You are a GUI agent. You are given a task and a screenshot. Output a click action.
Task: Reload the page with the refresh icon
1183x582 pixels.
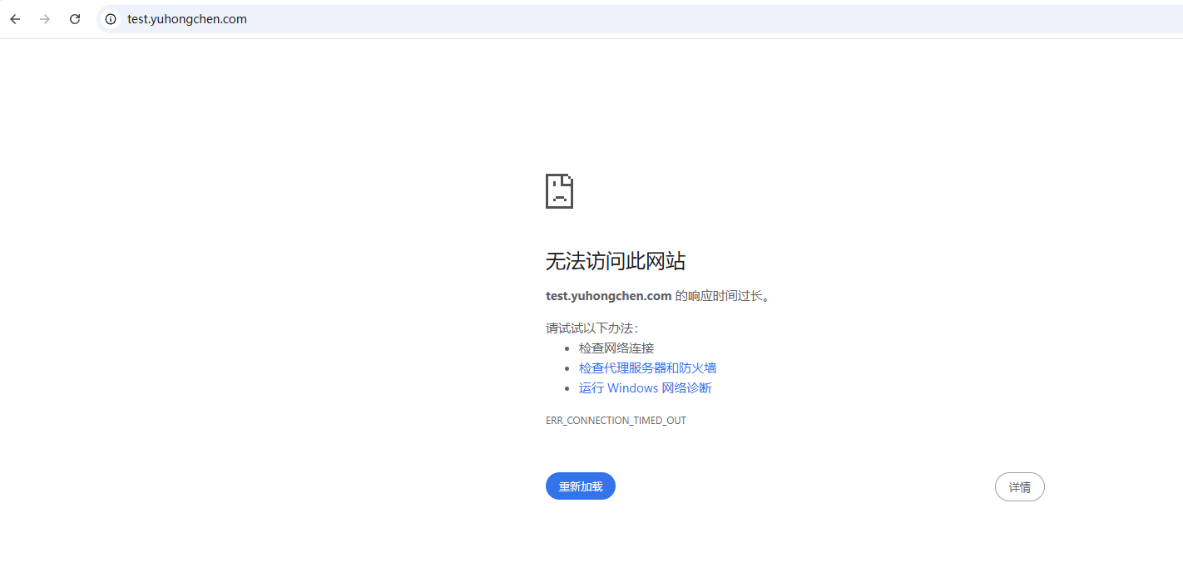pos(75,19)
